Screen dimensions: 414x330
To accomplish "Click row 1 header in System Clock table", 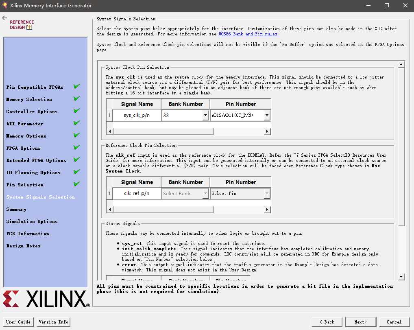I will [109, 115].
